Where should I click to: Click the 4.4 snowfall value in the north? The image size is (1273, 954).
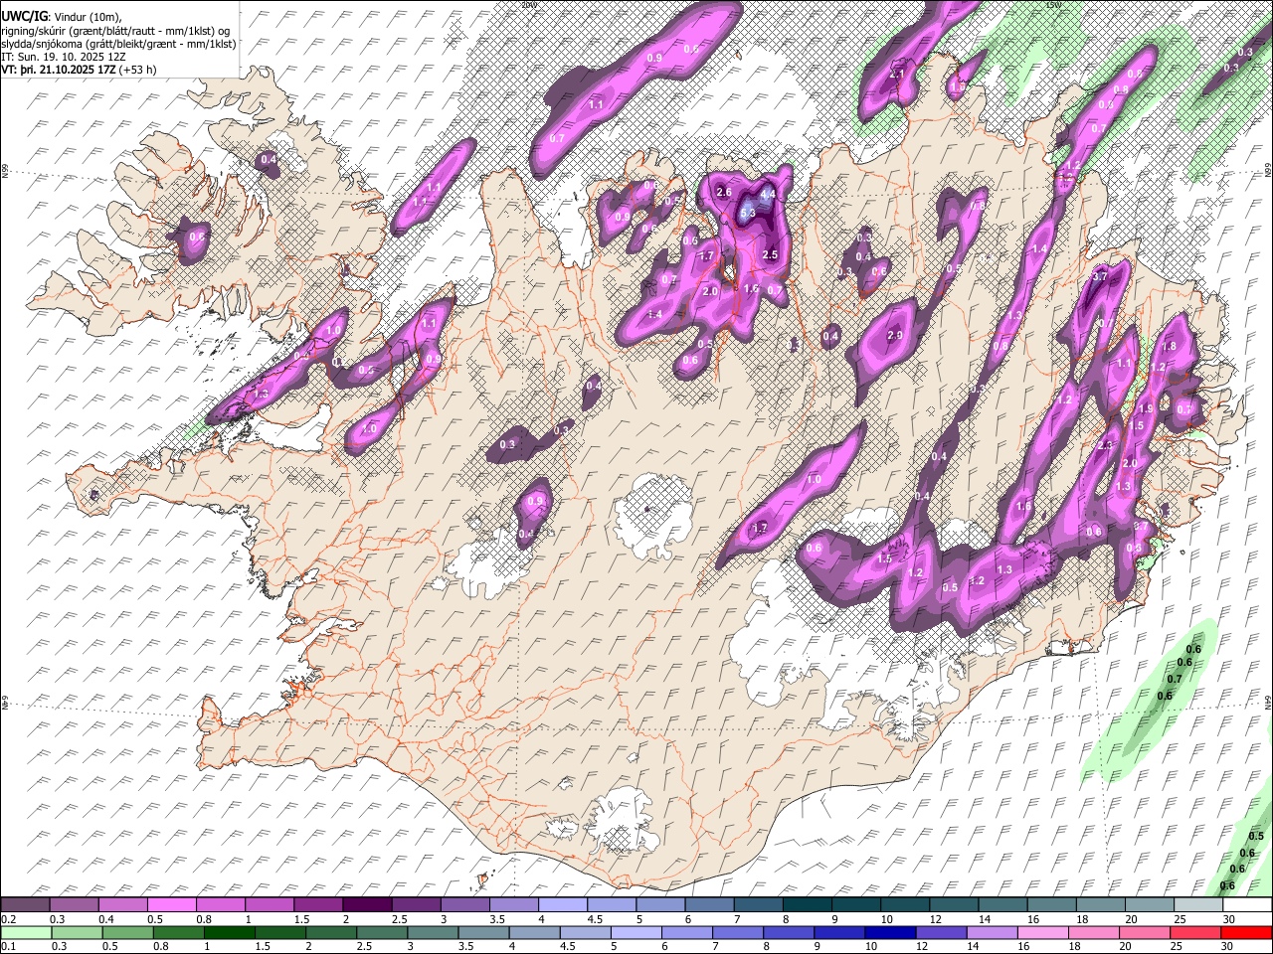pos(768,195)
